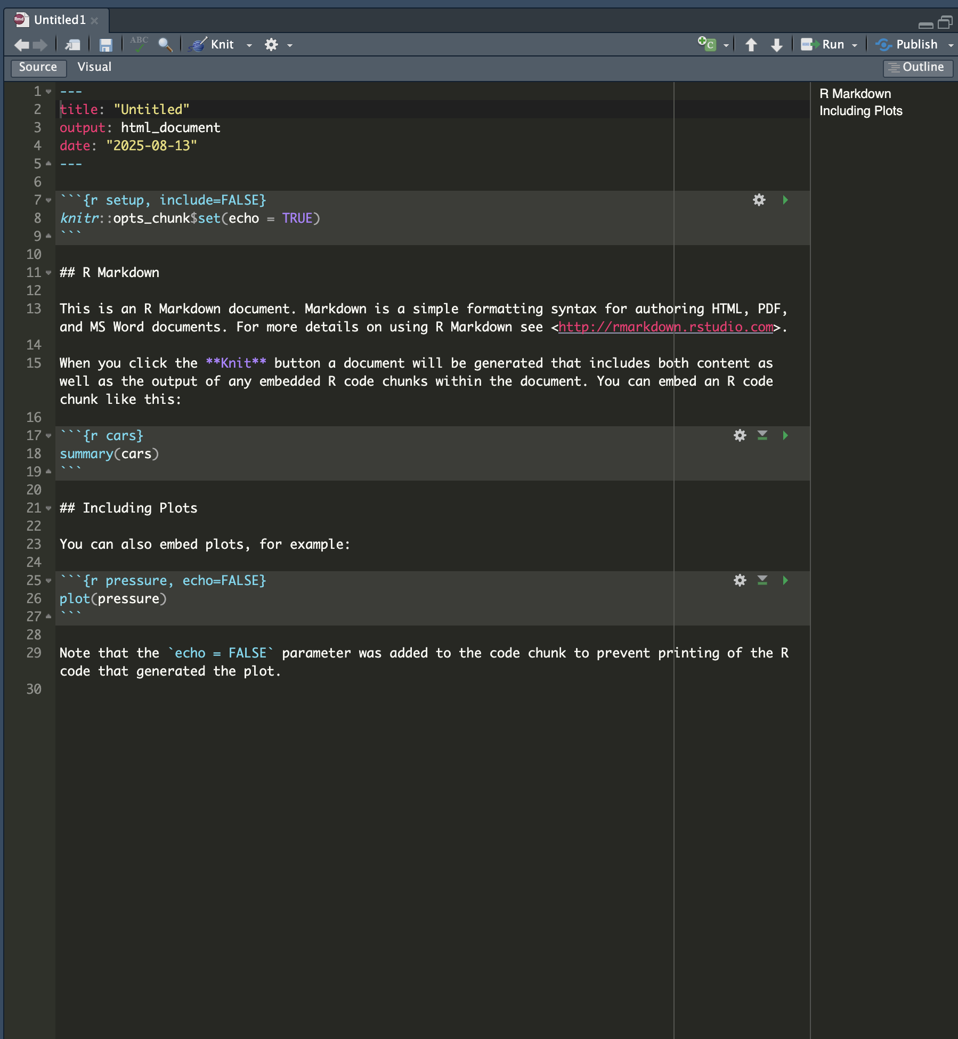
Task: Collapse the R Markdown section fold arrow
Action: point(48,273)
